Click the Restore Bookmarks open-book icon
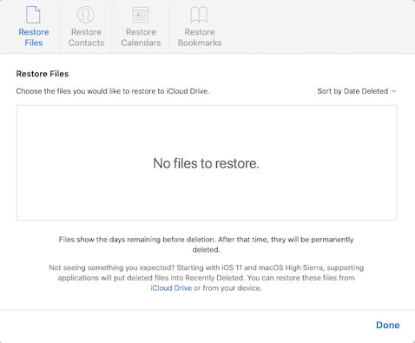 (200, 15)
